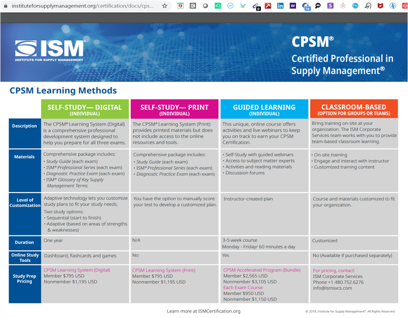
Task: Click the orange starburst extension icon
Action: coord(343,6)
